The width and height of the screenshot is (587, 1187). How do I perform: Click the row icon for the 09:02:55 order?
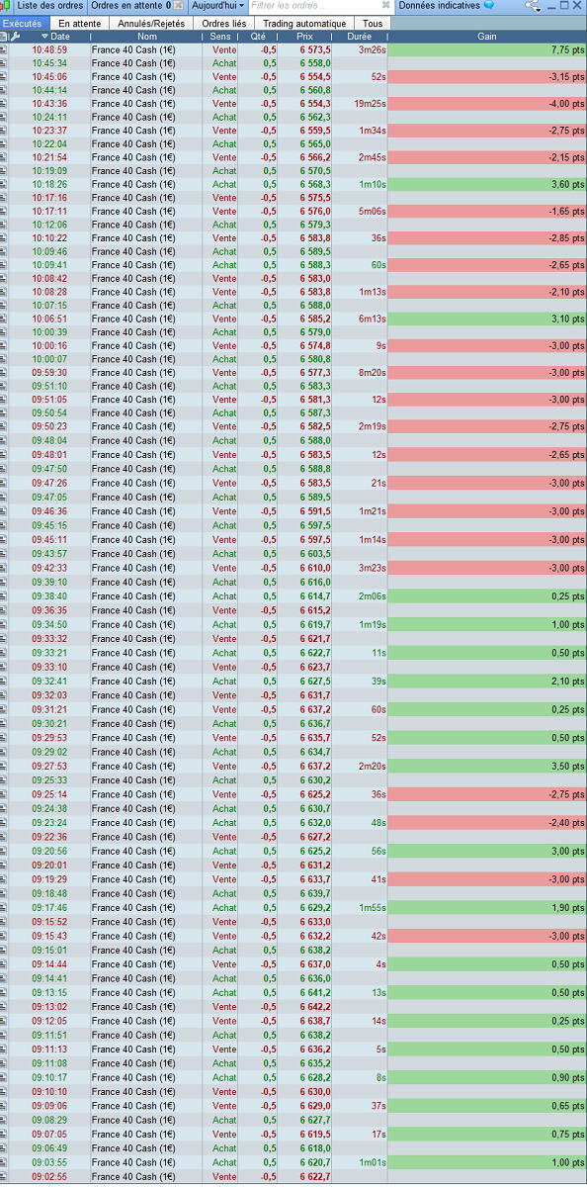click(4, 1176)
